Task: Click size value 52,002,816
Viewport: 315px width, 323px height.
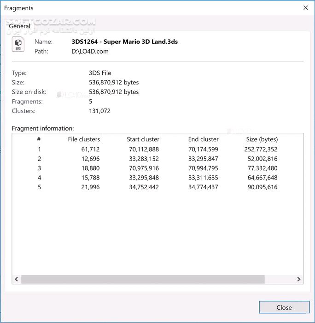Action: pyautogui.click(x=262, y=159)
